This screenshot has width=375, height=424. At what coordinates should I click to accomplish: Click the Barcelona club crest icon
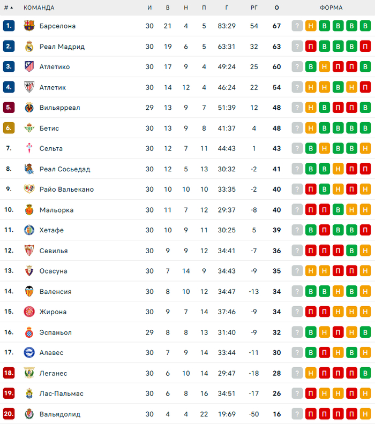[x=29, y=26]
